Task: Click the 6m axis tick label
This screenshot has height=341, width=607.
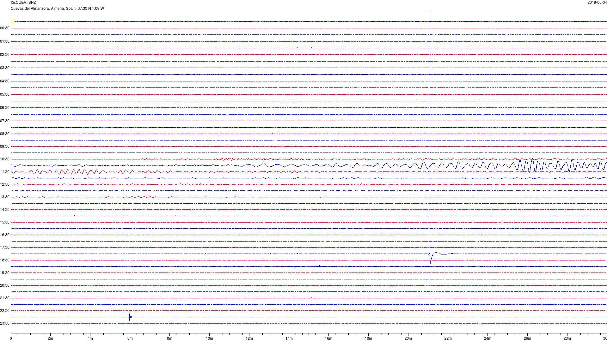Action: point(130,338)
